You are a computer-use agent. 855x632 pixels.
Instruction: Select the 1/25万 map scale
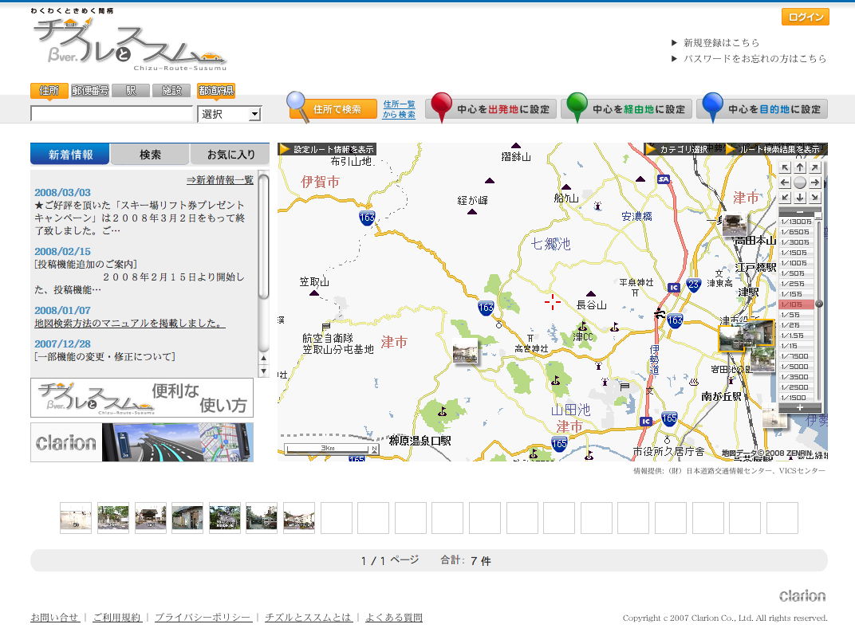(x=796, y=284)
